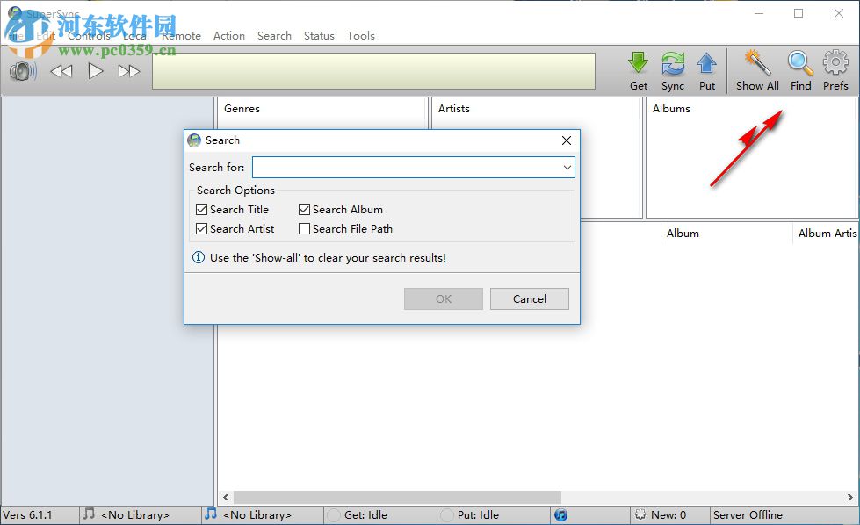Click the blue Put upload arrow
860x525 pixels.
707,63
